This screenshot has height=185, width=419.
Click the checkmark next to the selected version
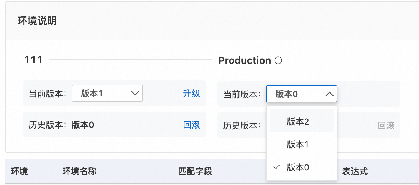pyautogui.click(x=276, y=167)
